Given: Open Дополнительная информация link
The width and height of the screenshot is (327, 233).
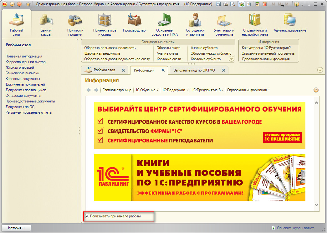Looking at the screenshot, I should click(266, 59).
